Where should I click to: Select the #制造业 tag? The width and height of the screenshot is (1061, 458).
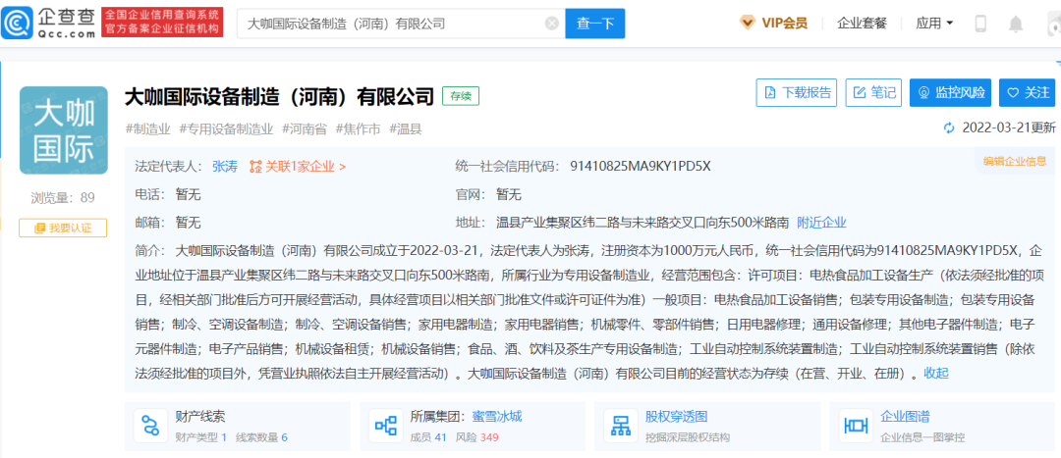coord(147,128)
